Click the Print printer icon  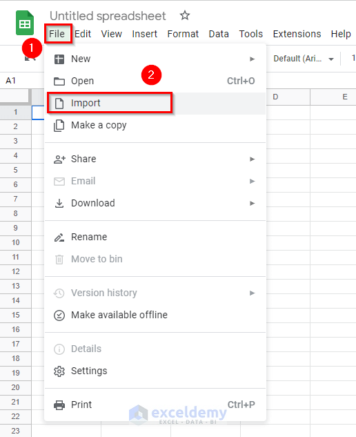[x=59, y=405]
